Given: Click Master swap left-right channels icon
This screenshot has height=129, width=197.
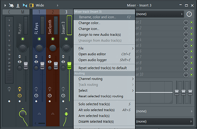Looking at the screenshot, I should coord(20,62).
